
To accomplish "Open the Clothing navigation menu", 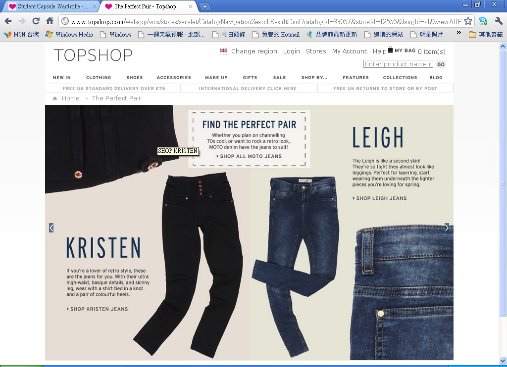I will (99, 78).
